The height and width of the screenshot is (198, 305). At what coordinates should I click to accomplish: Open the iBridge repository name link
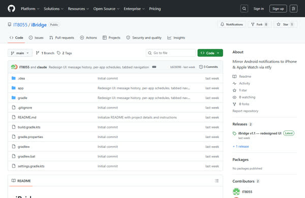pyautogui.click(x=39, y=25)
